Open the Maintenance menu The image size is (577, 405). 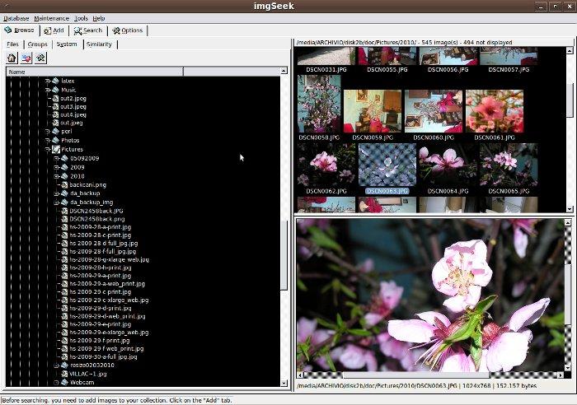click(x=51, y=18)
